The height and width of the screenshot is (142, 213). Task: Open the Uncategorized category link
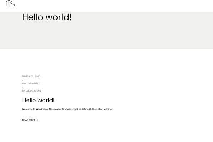point(31,83)
